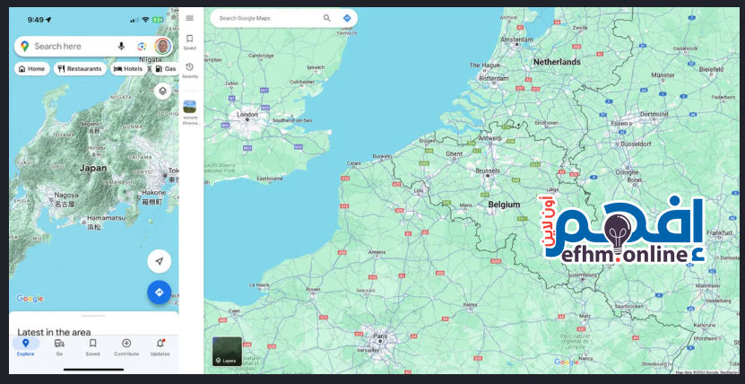The width and height of the screenshot is (745, 384).
Task: Click the Belgium country label
Action: coord(504,205)
